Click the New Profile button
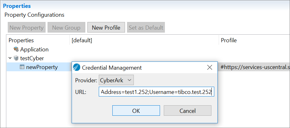290x128 pixels. tap(106, 27)
